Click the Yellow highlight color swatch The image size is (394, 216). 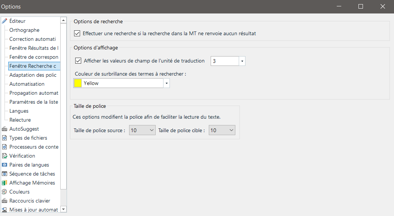coord(77,83)
